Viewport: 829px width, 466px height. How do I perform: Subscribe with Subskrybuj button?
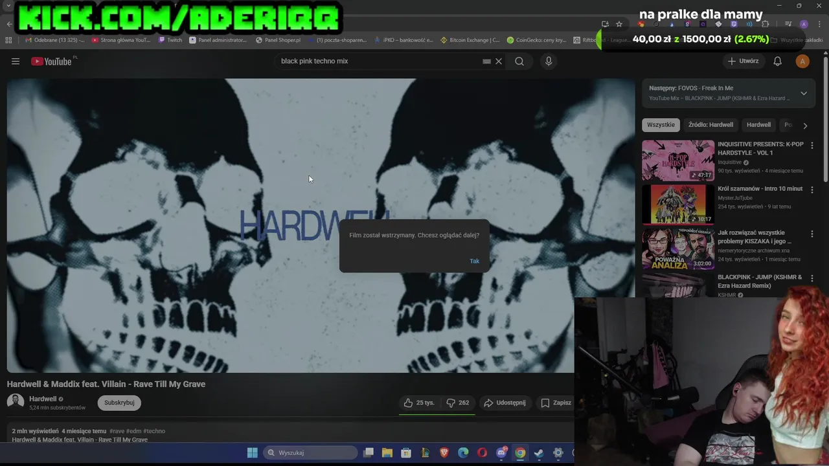pos(119,403)
